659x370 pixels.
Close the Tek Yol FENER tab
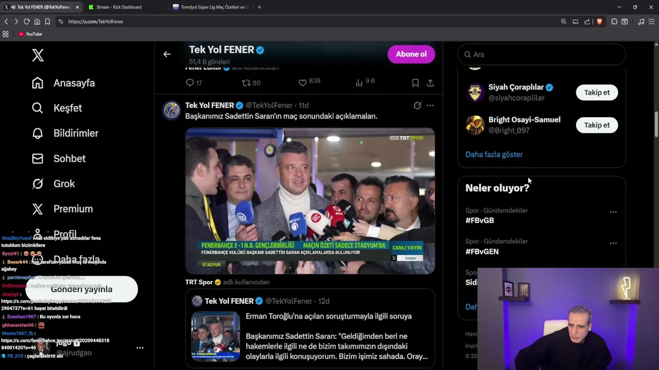click(x=77, y=7)
